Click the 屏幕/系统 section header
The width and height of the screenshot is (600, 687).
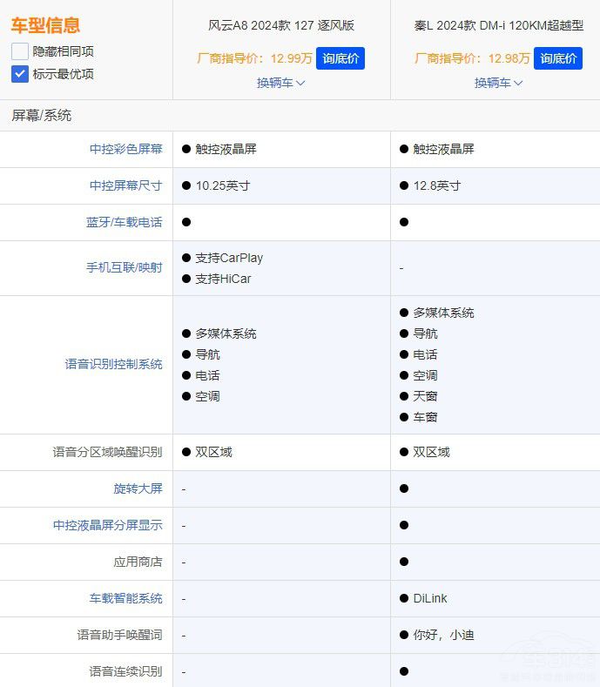point(42,115)
